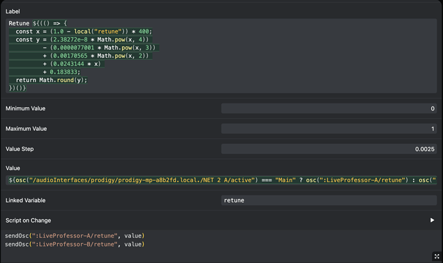Click the Value Step field showing 0.0025
The image size is (443, 263).
329,149
